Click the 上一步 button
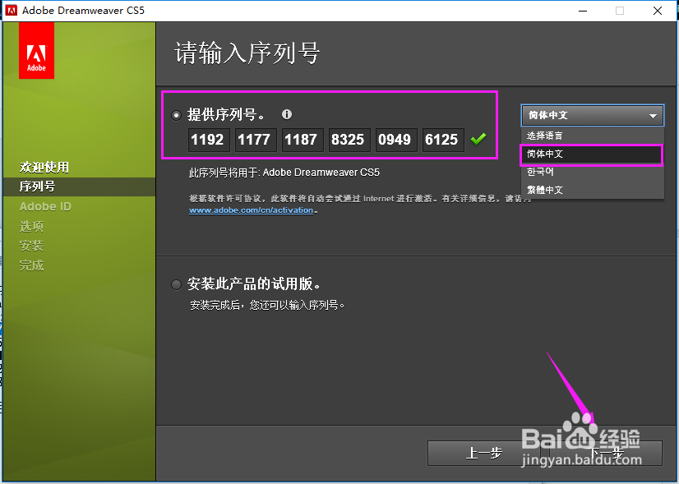 484,454
